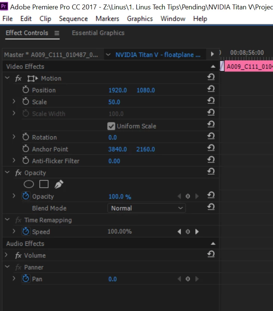
Task: Click the Premiere Pro application icon
Action: point(4,6)
